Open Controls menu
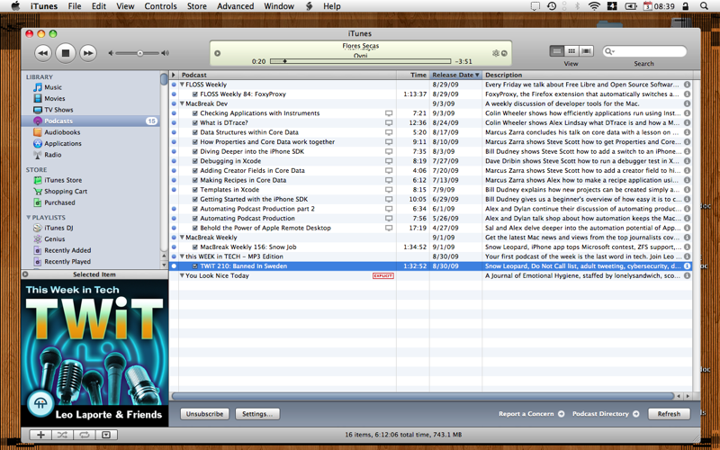This screenshot has width=720, height=450. click(x=160, y=6)
